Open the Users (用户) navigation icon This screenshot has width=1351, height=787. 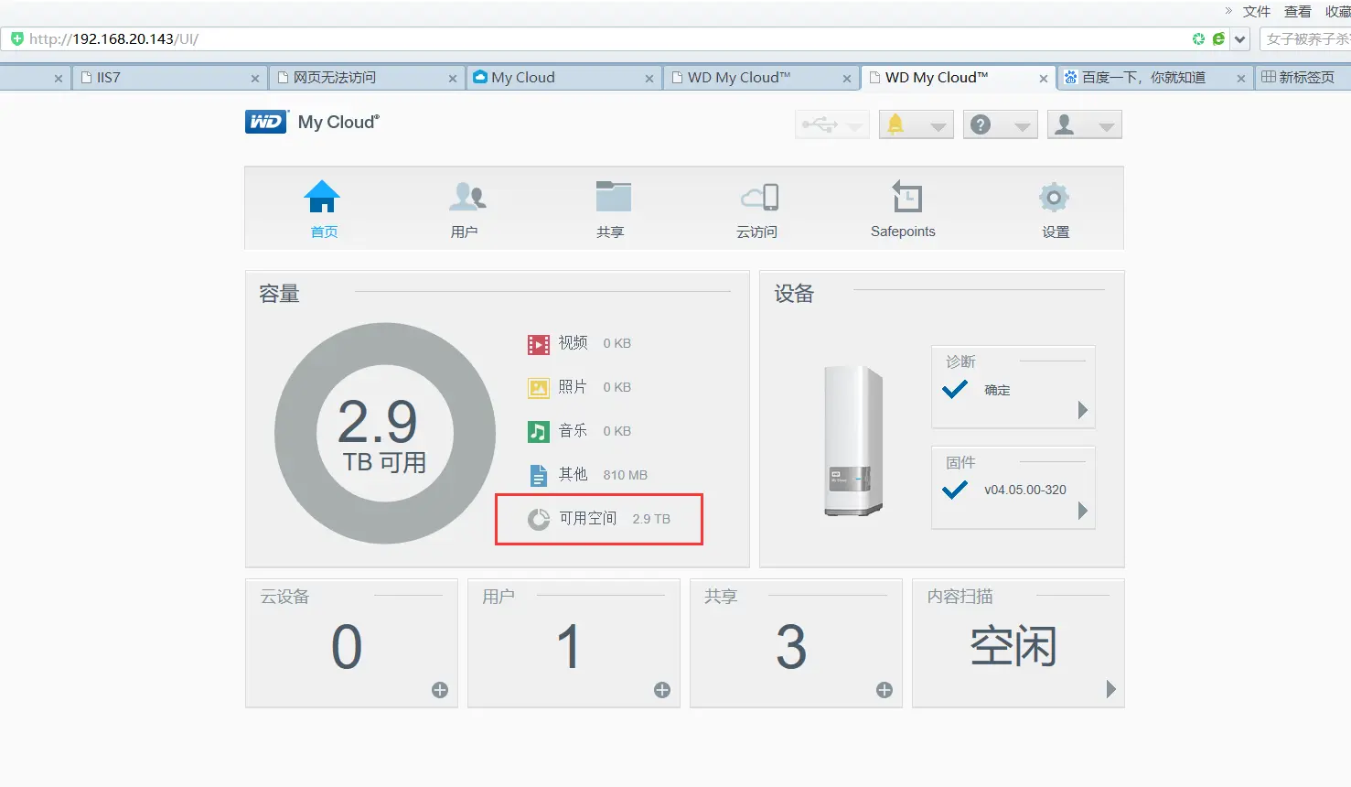click(x=467, y=197)
